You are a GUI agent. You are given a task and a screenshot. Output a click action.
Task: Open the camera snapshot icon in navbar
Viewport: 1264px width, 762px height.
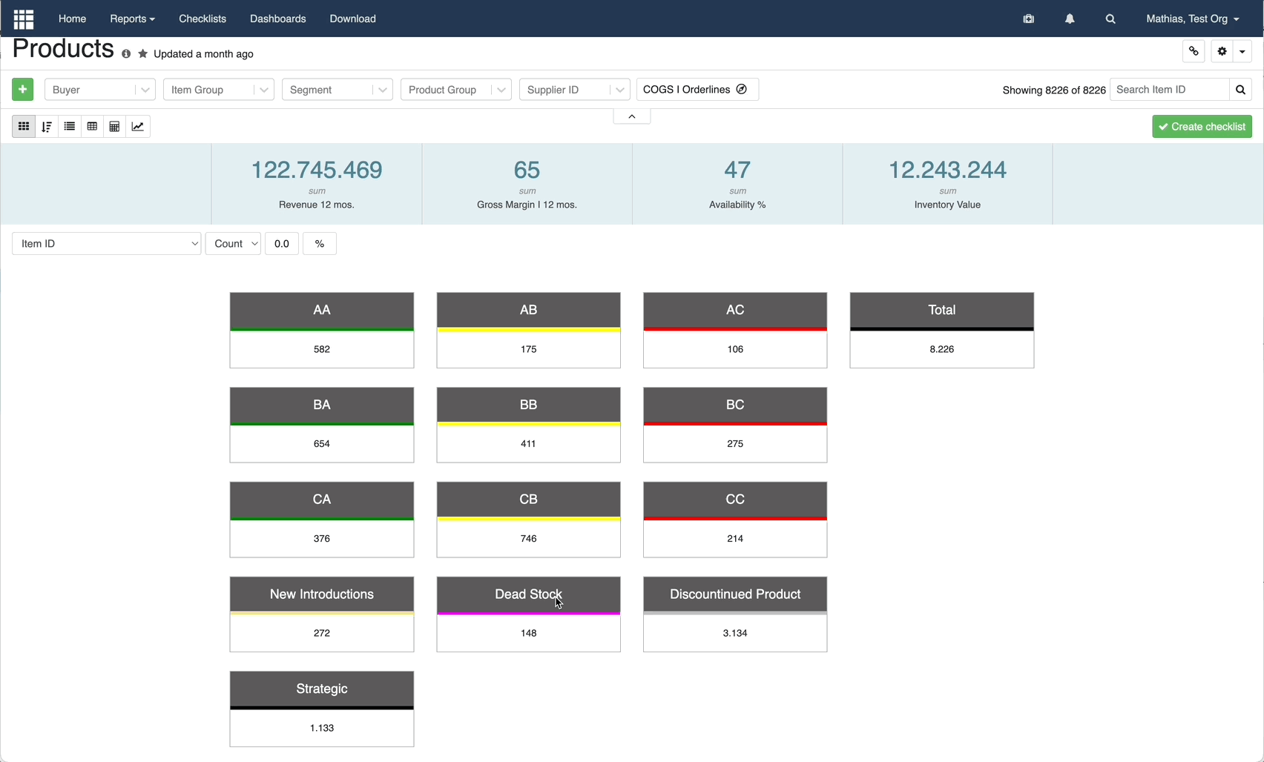tap(1028, 19)
